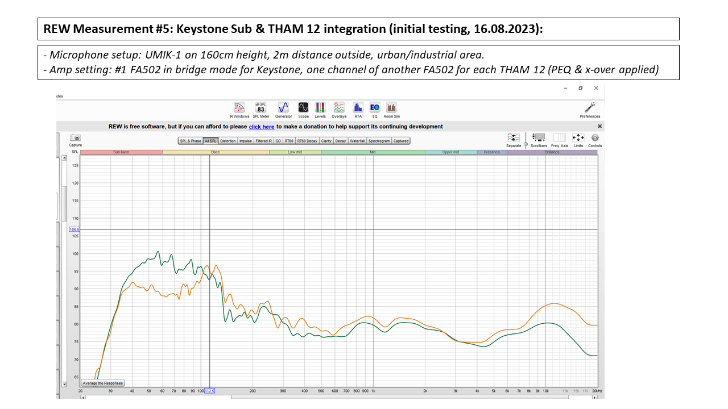Open REW Preferences
The height and width of the screenshot is (409, 728).
[x=590, y=110]
